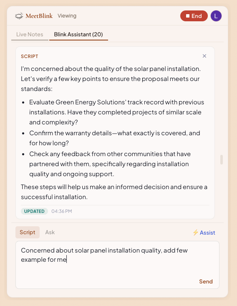This screenshot has width=237, height=306.
Task: Switch to the Live Notes tab
Action: coord(30,35)
